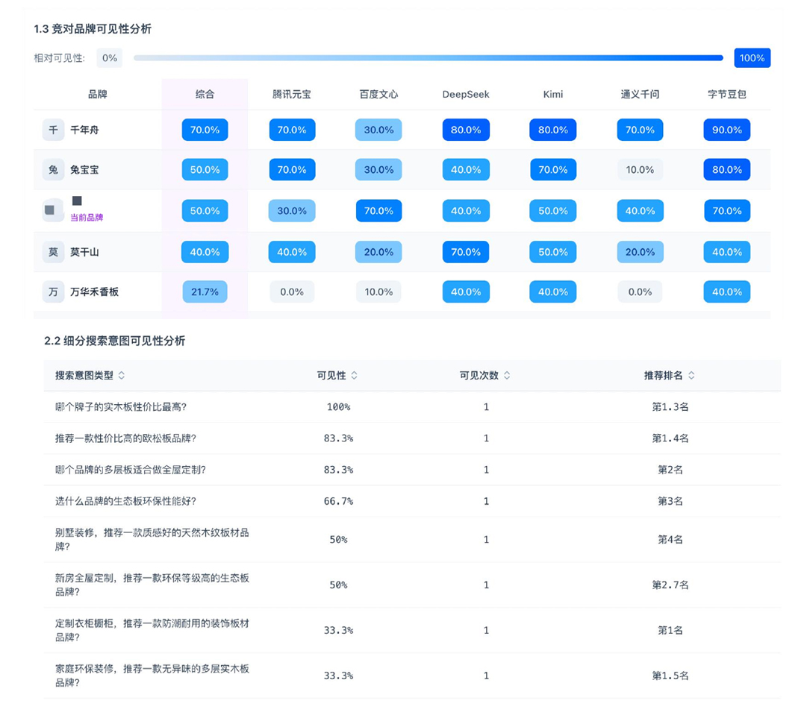
Task: Select the Kimi column header
Action: (x=552, y=94)
